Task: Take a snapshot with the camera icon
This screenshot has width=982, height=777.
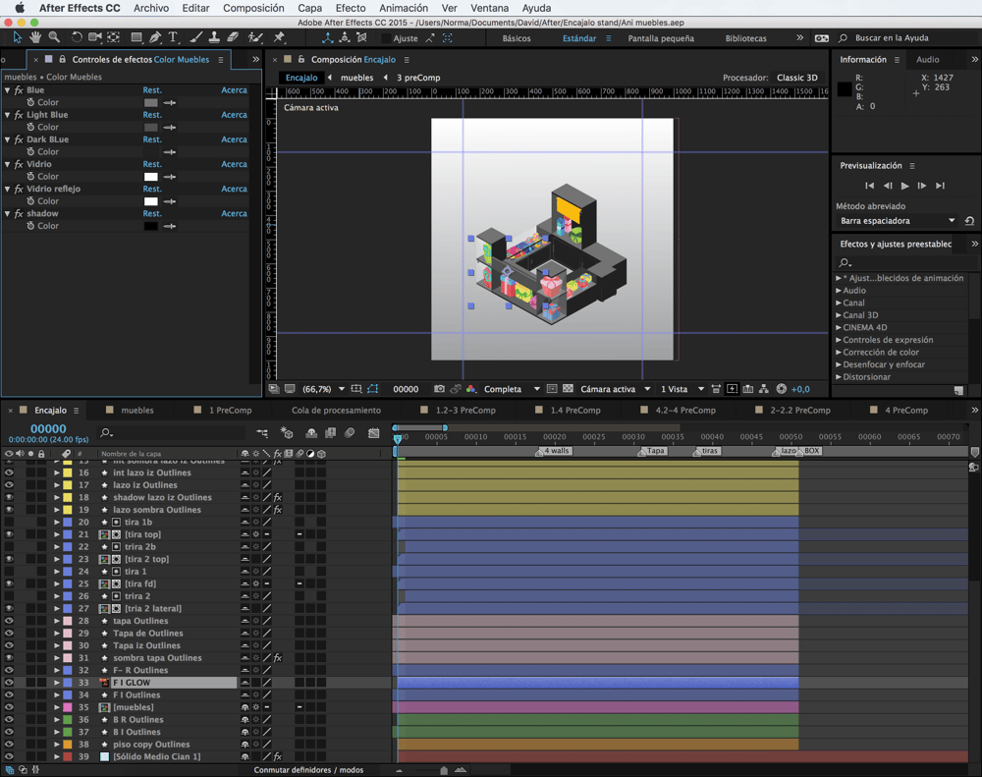Action: click(439, 389)
